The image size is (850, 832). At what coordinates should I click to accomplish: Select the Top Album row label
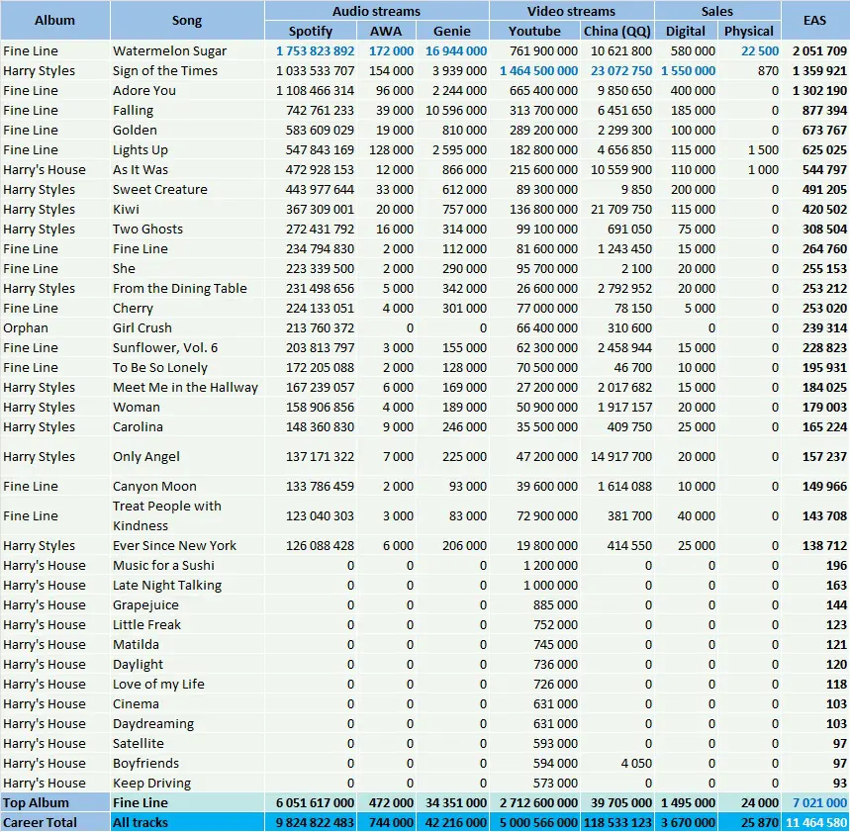pos(54,802)
